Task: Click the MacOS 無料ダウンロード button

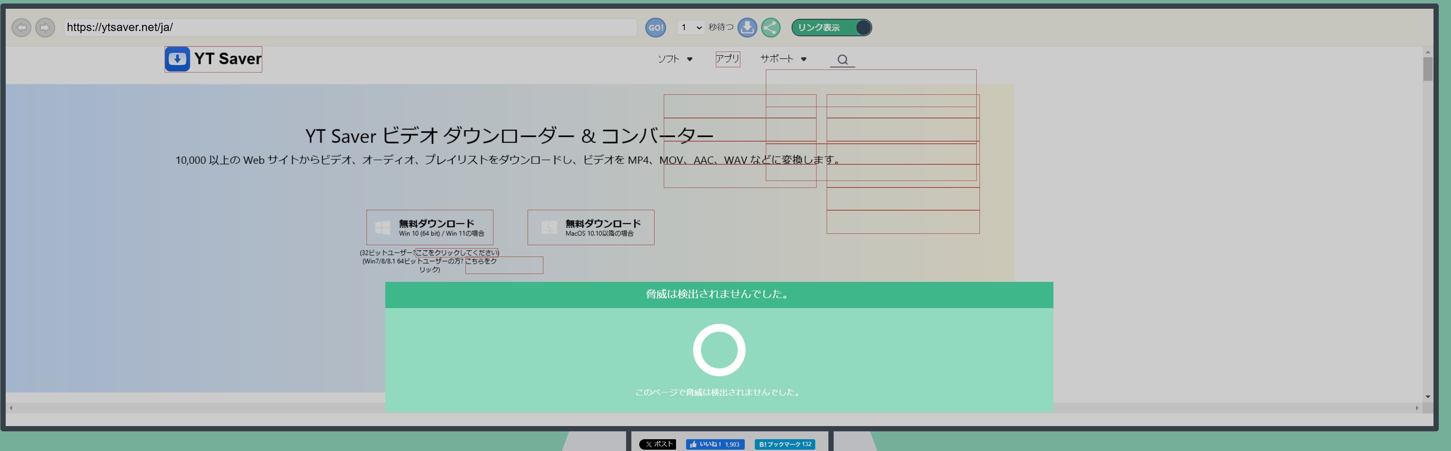Action: (x=591, y=228)
